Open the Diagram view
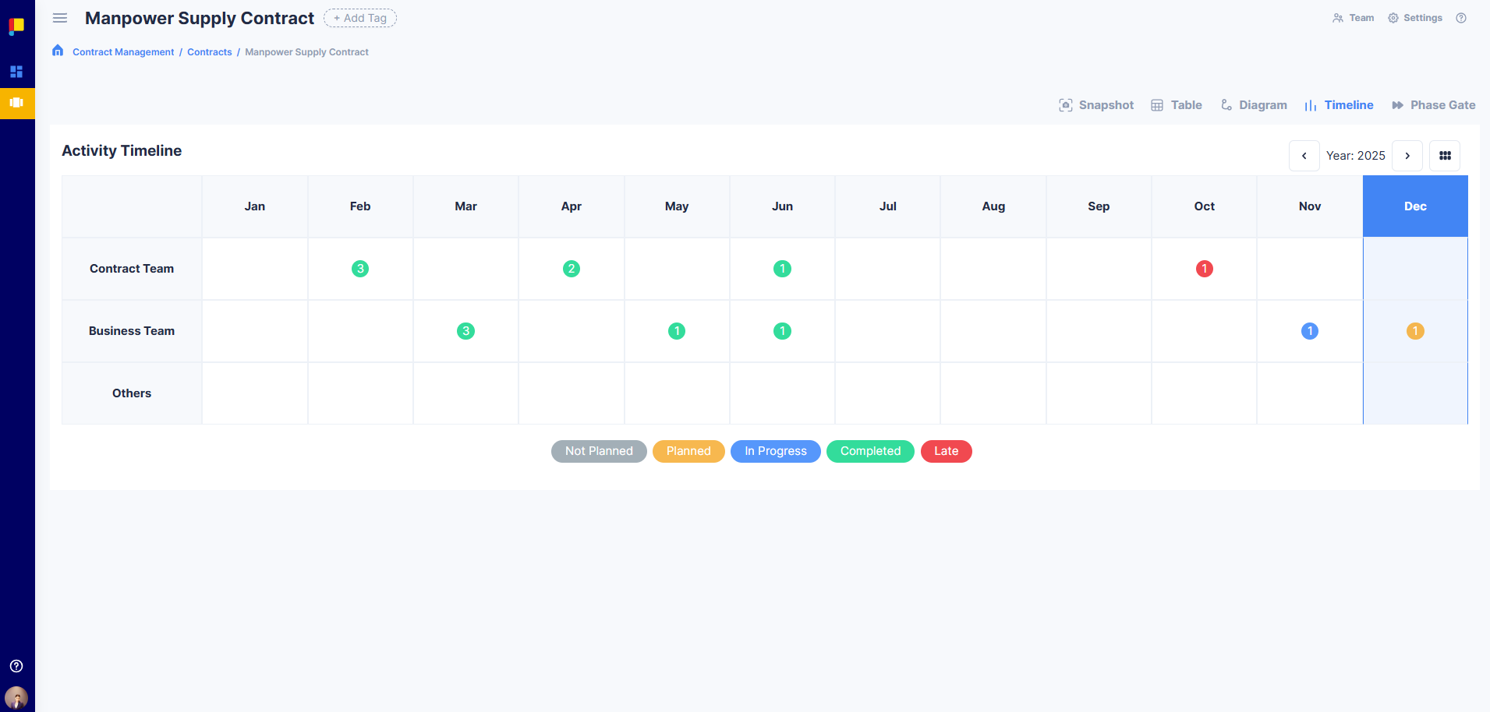 (x=1254, y=104)
